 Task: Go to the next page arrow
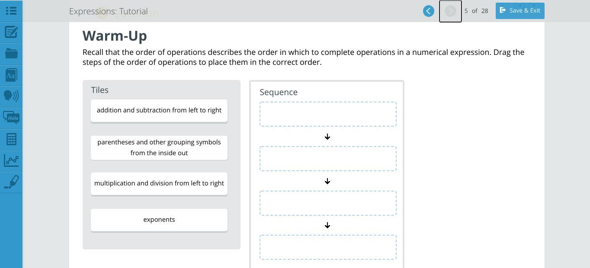450,11
